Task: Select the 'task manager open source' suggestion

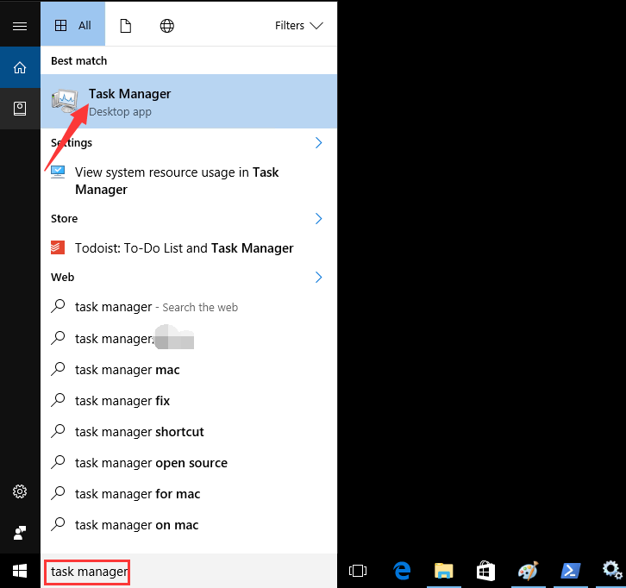Action: tap(151, 463)
